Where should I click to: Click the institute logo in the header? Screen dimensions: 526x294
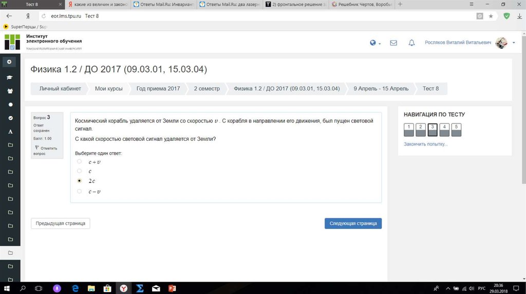click(x=12, y=42)
